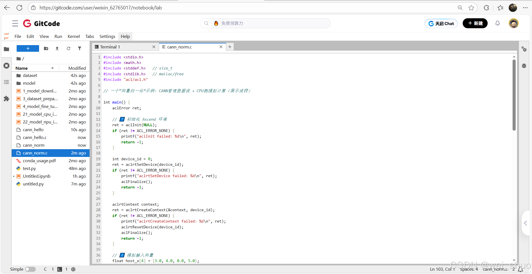This screenshot has height=274, width=532.
Task: Close the Terminal 1 tab
Action: 154,47
